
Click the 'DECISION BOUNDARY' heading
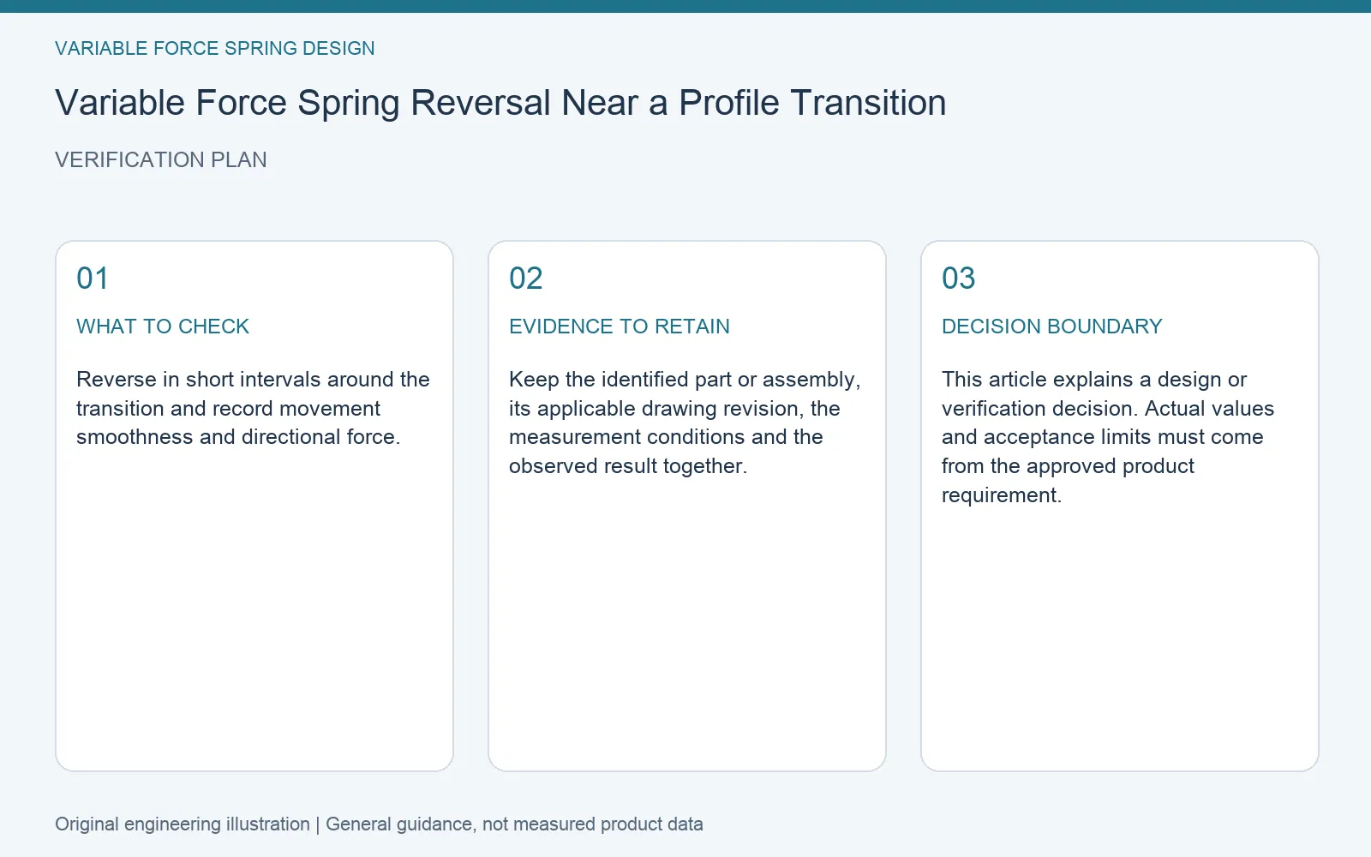click(1052, 327)
